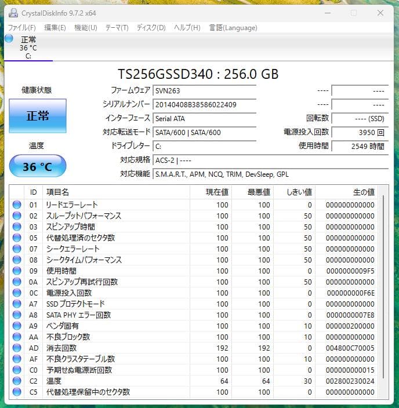This screenshot has width=399, height=408.
Task: Click the ドライブレター field C:
Action: click(205, 147)
